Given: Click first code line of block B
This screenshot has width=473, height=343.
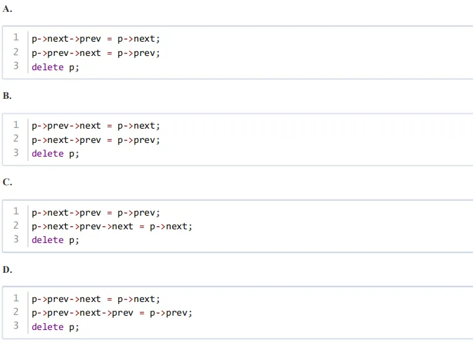Looking at the screenshot, I should coord(96,126).
